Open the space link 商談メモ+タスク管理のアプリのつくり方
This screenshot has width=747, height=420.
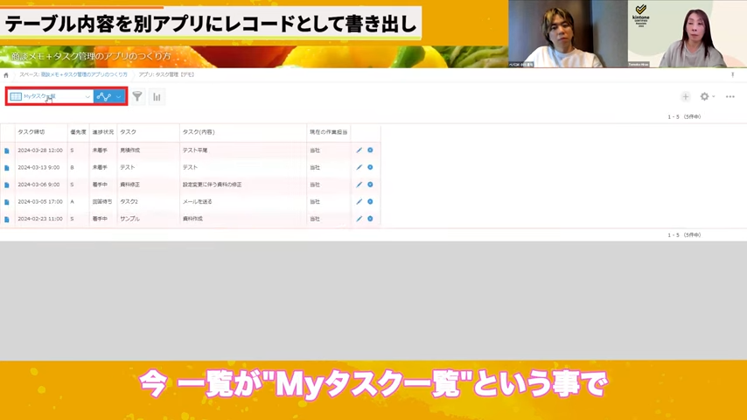point(84,75)
